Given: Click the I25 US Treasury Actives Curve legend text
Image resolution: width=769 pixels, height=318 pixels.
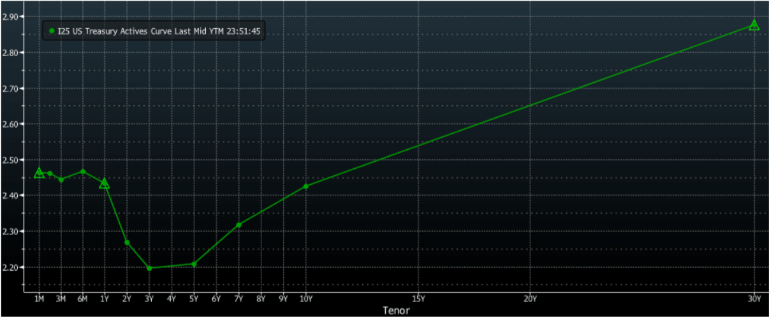Looking at the screenshot, I should pos(160,30).
